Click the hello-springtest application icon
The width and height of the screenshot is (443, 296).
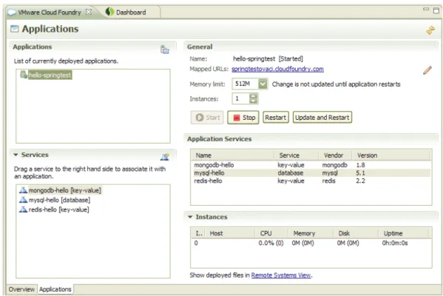tap(24, 75)
